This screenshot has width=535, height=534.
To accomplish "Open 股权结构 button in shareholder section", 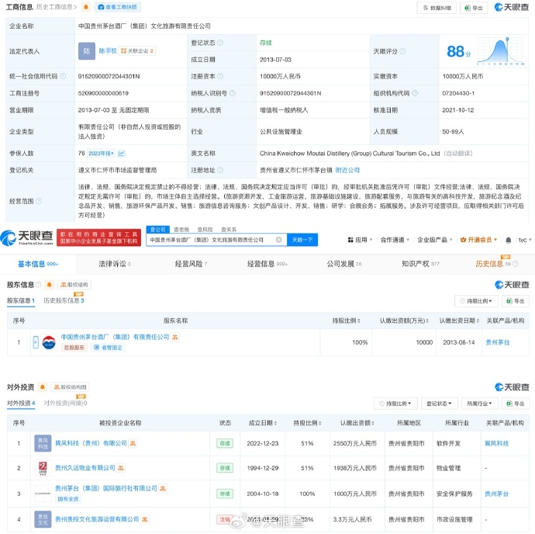I will 74,285.
